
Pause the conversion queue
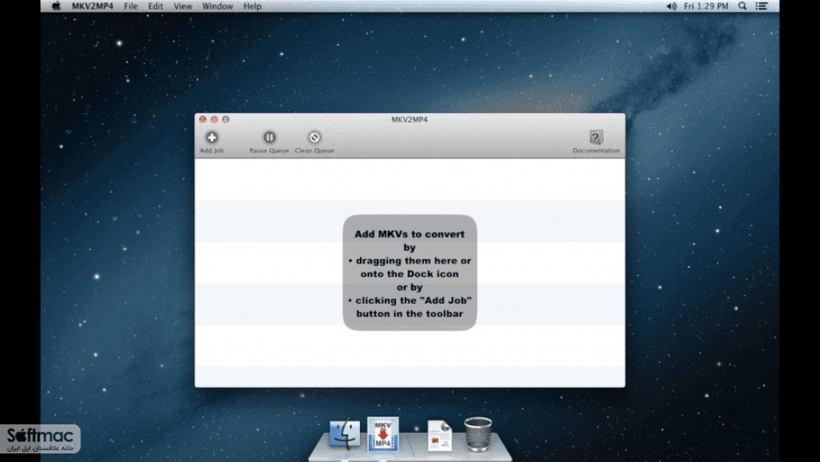[269, 138]
